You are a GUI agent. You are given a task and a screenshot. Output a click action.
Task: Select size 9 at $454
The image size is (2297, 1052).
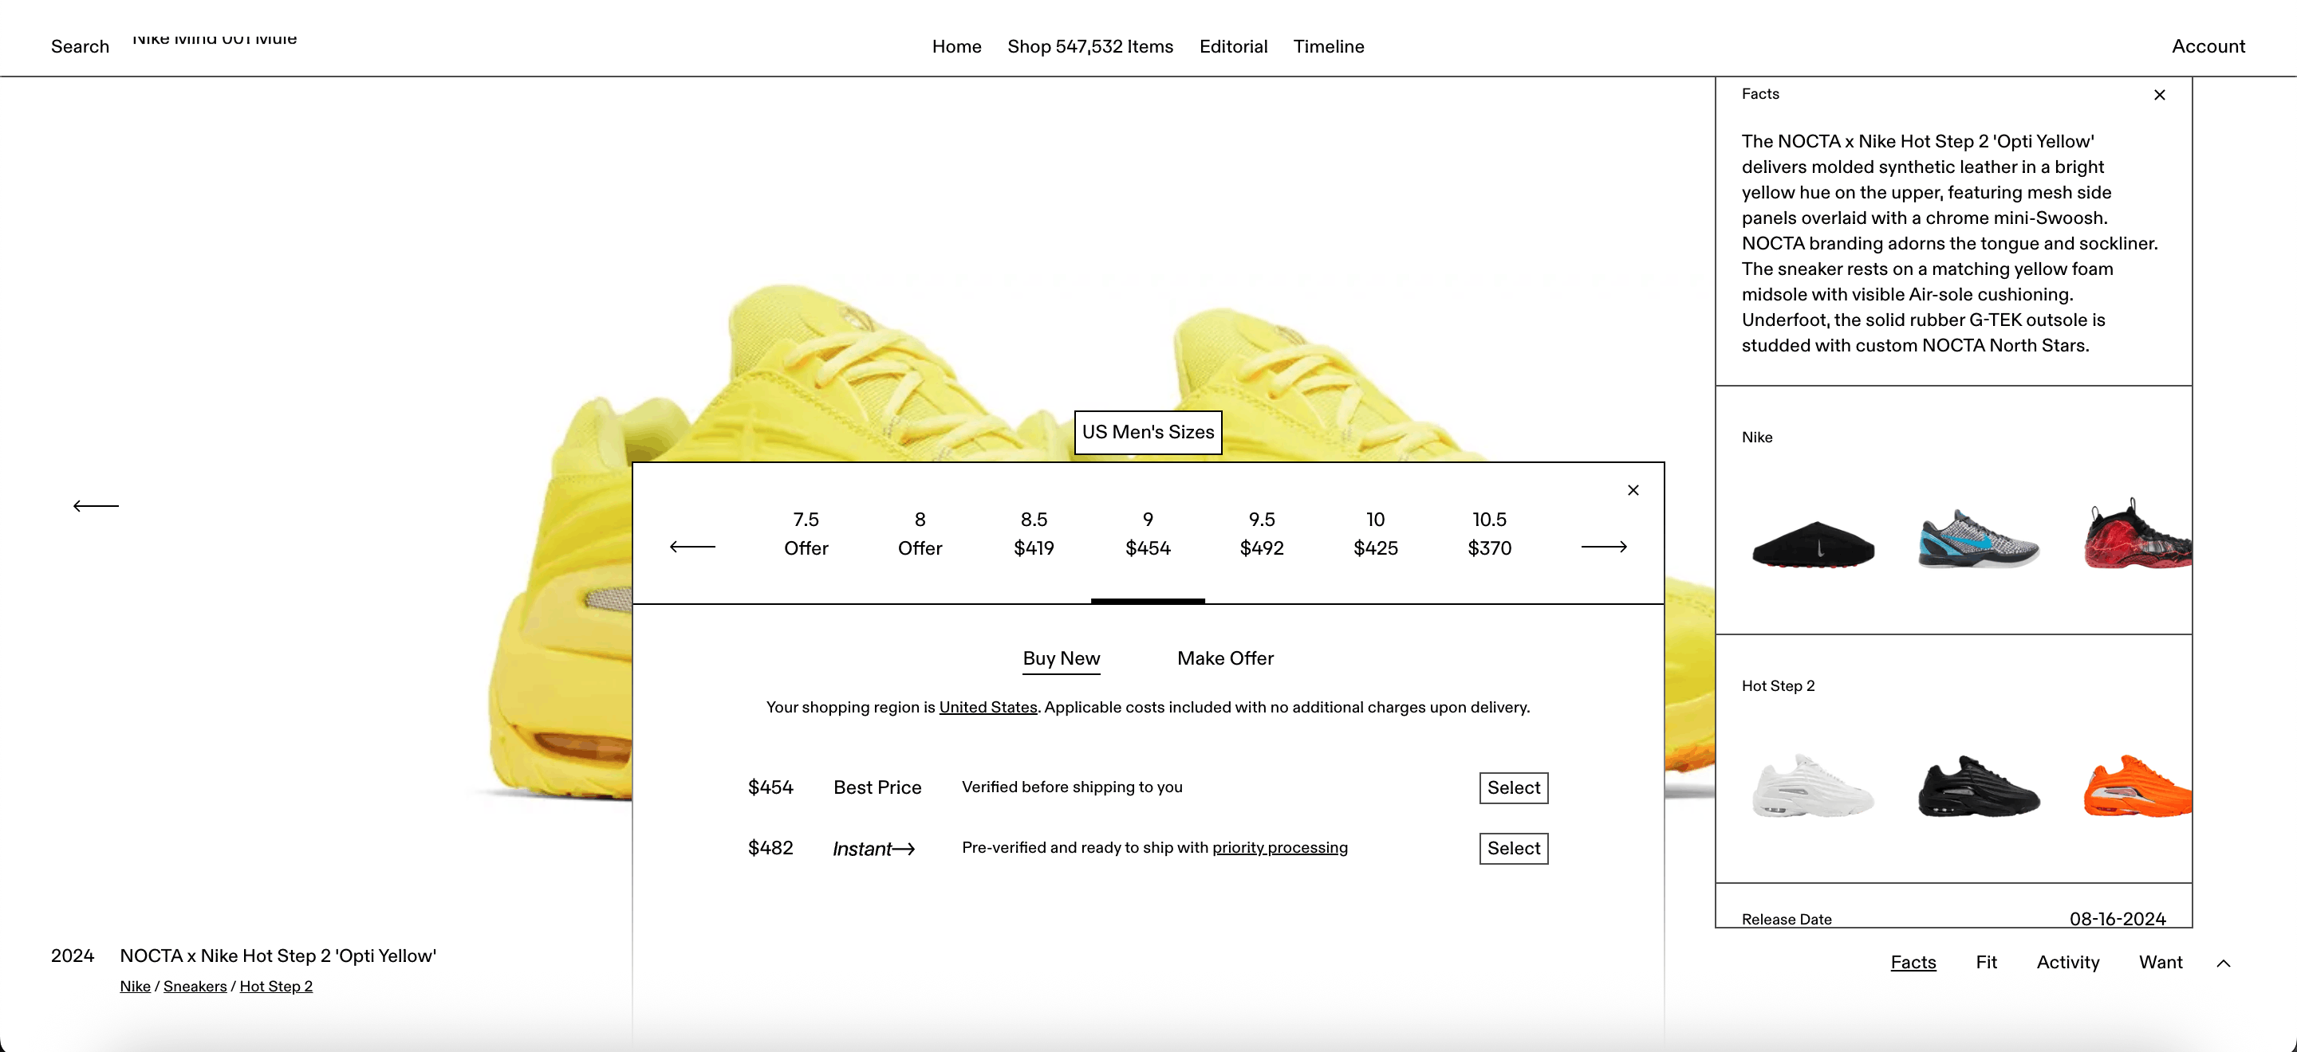click(1148, 534)
